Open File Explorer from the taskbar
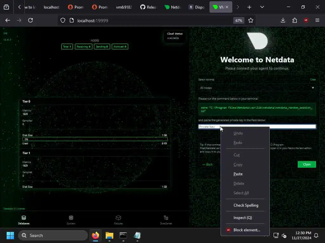Image resolution: width=325 pixels, height=243 pixels. pyautogui.click(x=109, y=235)
